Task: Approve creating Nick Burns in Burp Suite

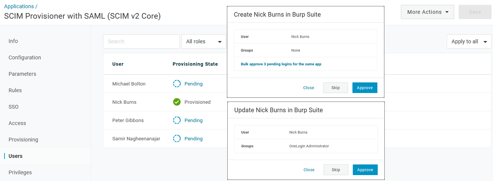Action: pyautogui.click(x=365, y=88)
